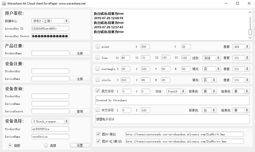Open the 英文字符 前景色 dropdown
This screenshot has width=255, height=152.
pyautogui.click(x=241, y=91)
